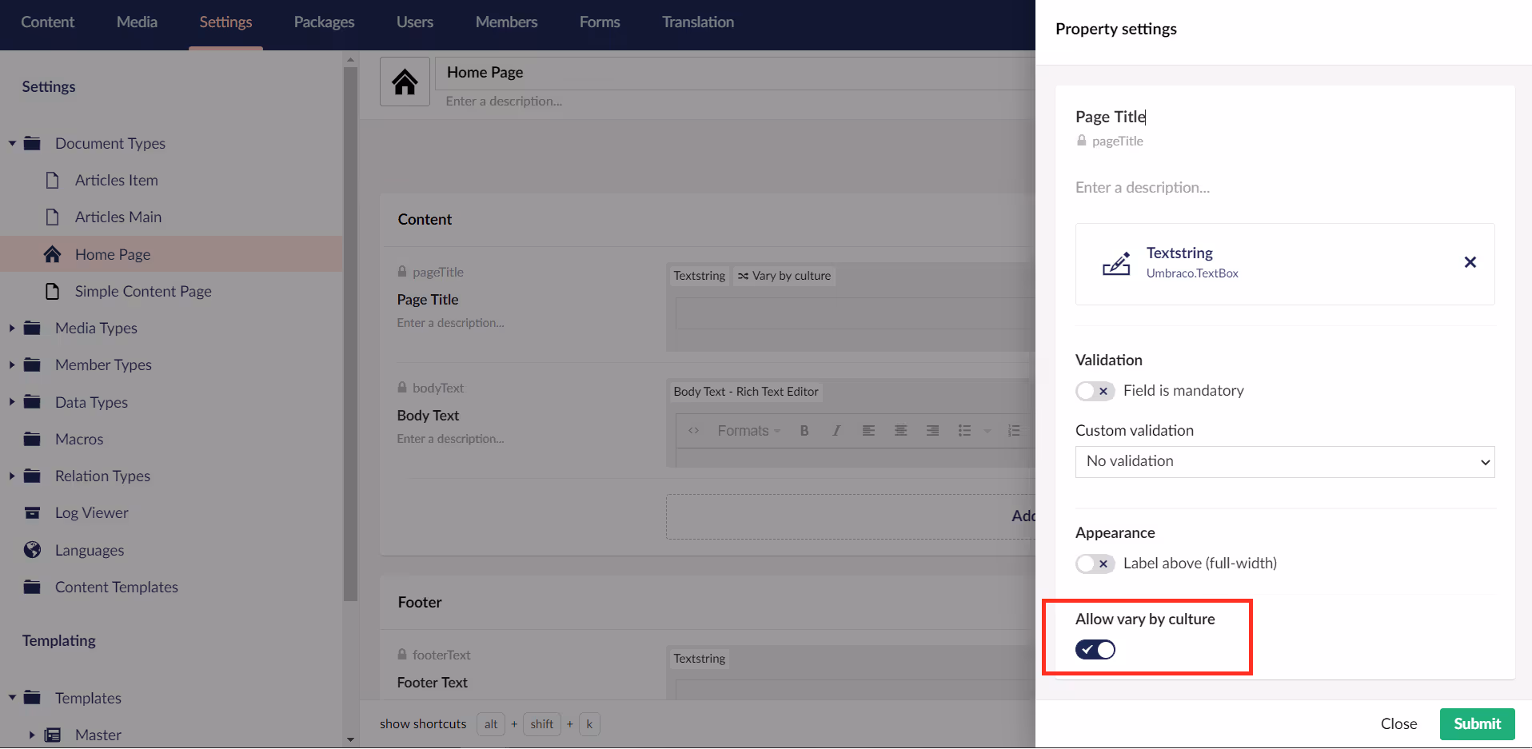This screenshot has width=1532, height=749.
Task: Turn off Allow vary by culture
Action: click(x=1095, y=649)
